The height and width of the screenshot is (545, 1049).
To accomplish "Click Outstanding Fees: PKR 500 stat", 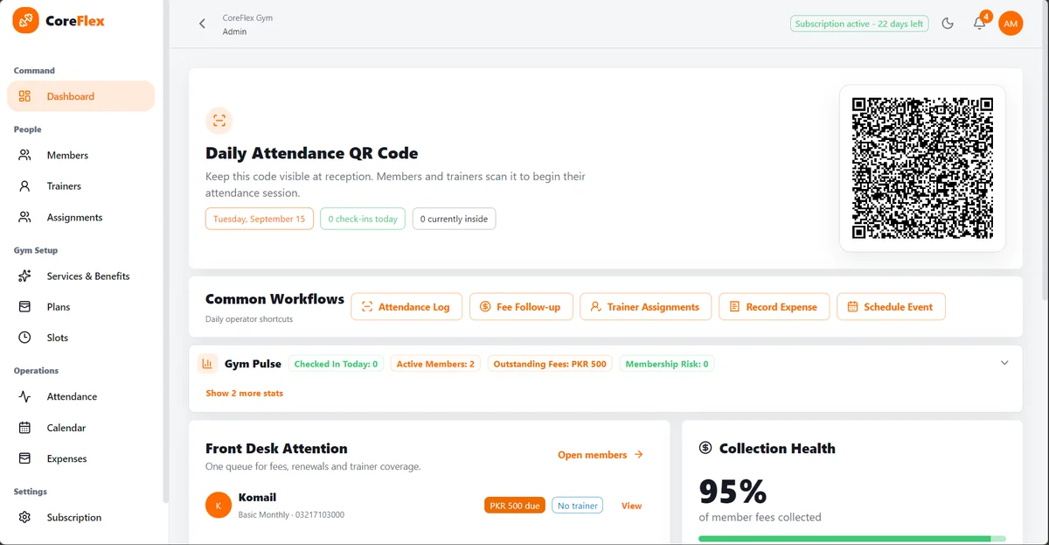I will [x=550, y=364].
